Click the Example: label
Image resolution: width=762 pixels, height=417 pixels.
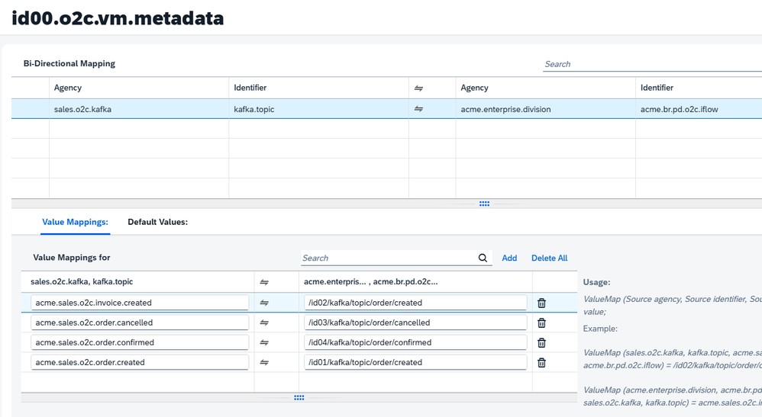pos(600,329)
